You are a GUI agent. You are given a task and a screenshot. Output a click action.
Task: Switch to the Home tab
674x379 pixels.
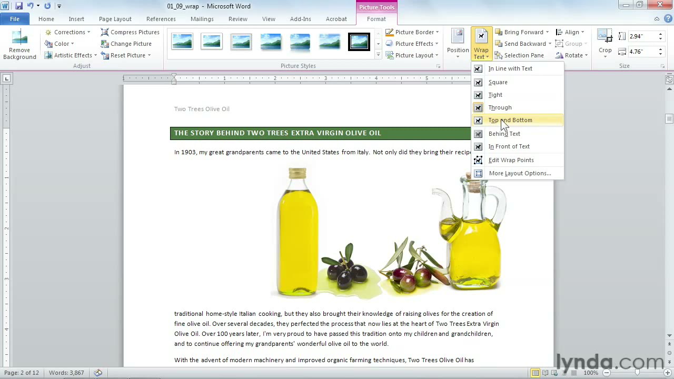coord(46,19)
